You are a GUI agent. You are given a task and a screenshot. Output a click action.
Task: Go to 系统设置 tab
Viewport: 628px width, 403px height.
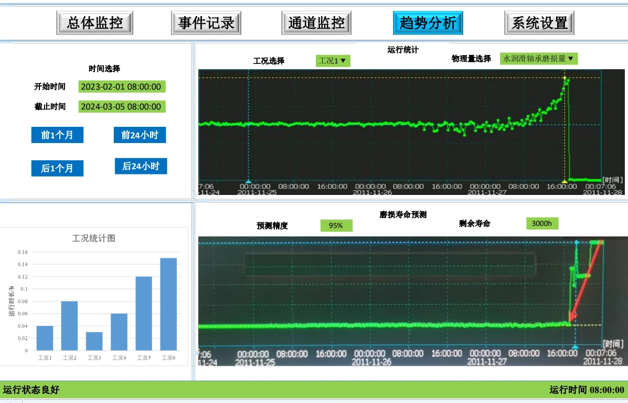tap(539, 23)
